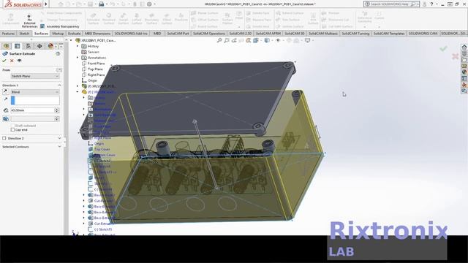Select (-) Sketch35 in the design tree
The image size is (468, 263).
pyautogui.click(x=102, y=229)
